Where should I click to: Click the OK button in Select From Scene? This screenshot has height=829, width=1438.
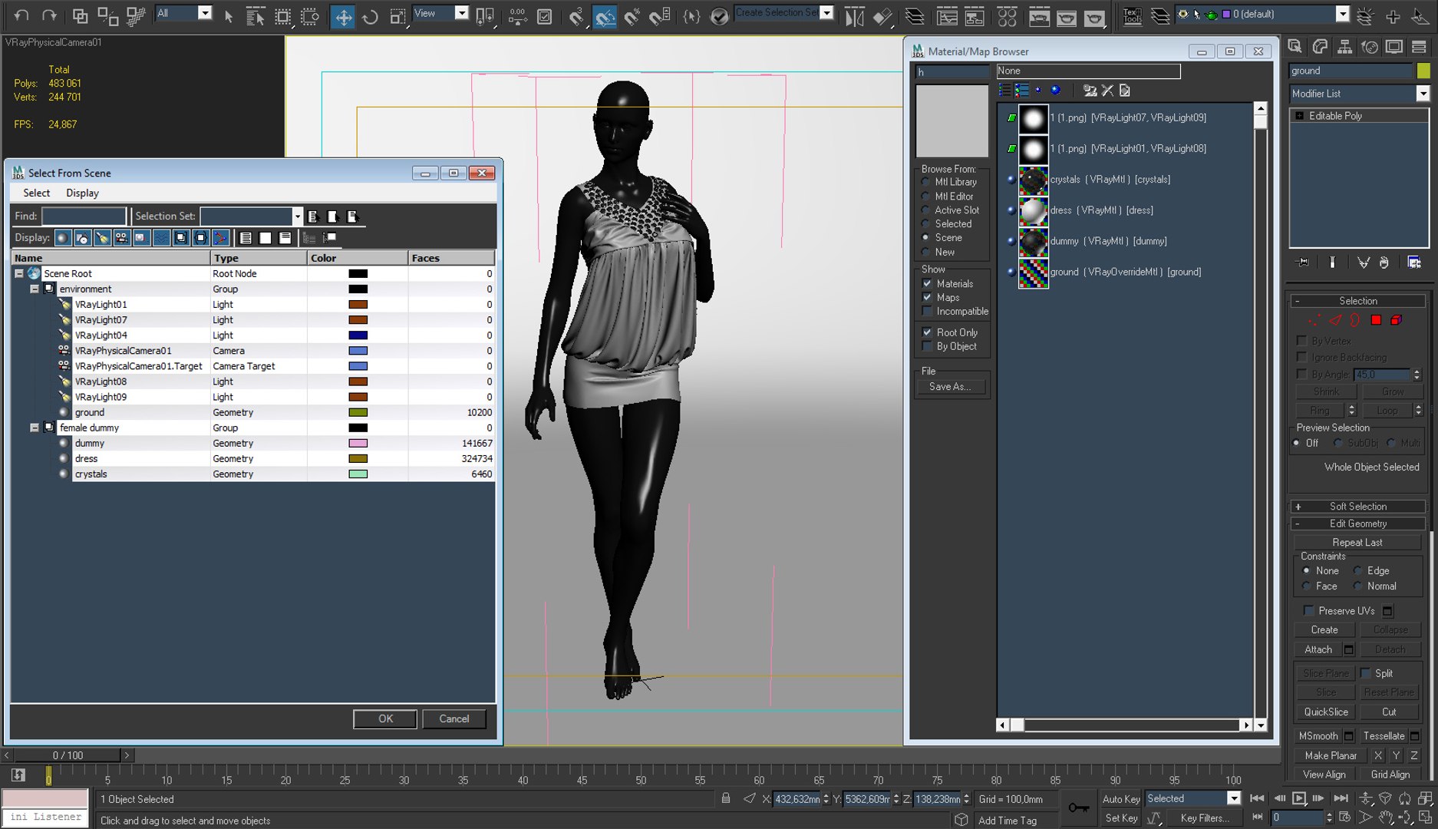385,718
